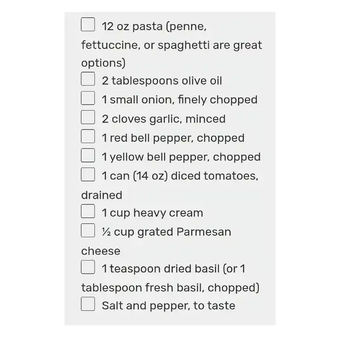The image size is (339, 339).
Task: Tick the olive oil checkbox
Action: pyautogui.click(x=88, y=79)
